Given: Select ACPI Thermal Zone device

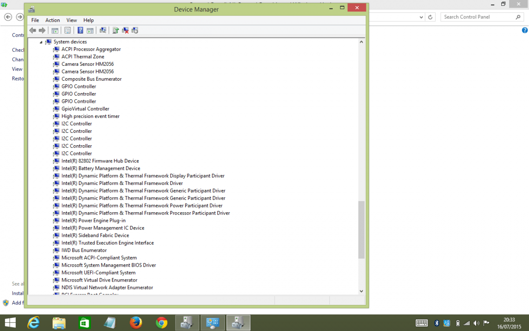Looking at the screenshot, I should click(83, 57).
